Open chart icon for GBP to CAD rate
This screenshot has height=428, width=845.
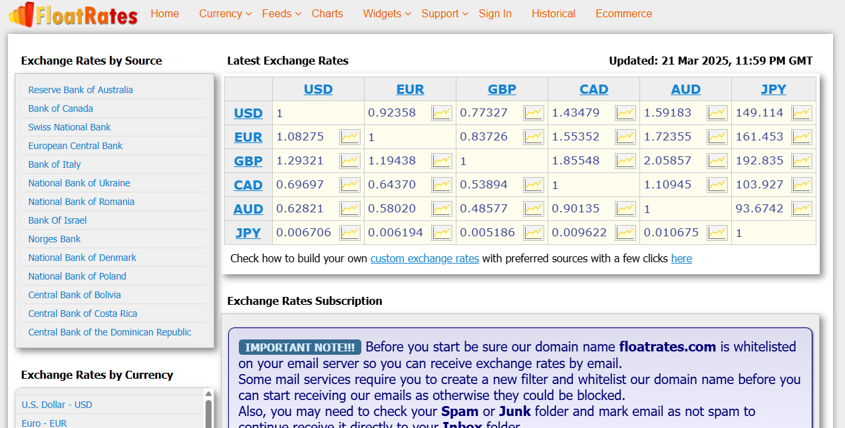click(x=625, y=161)
